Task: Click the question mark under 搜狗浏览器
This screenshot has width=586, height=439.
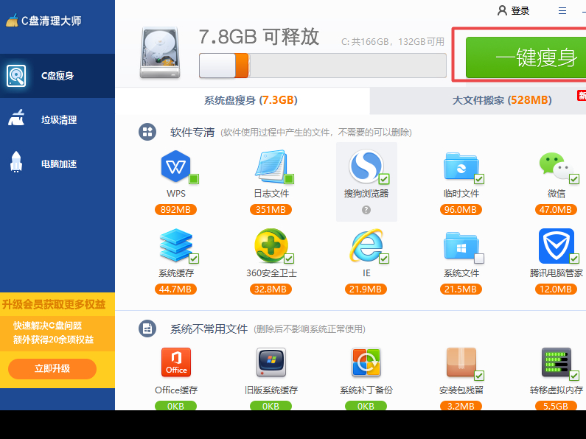Action: click(x=366, y=210)
